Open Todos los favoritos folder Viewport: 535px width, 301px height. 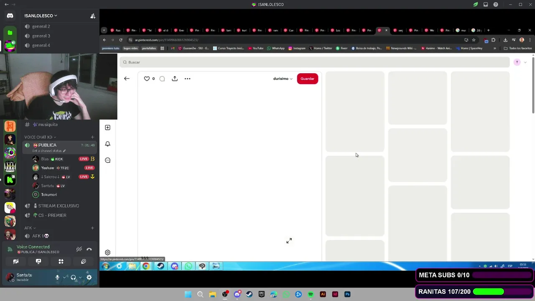pyautogui.click(x=517, y=48)
